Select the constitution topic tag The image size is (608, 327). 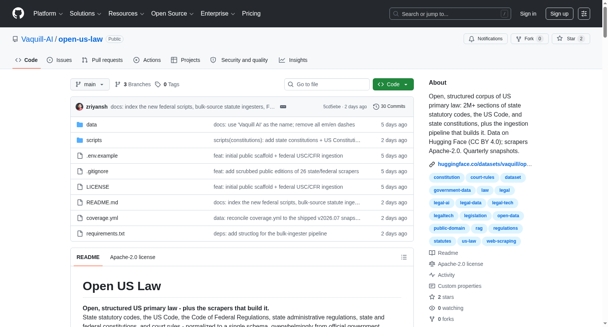coord(447,177)
